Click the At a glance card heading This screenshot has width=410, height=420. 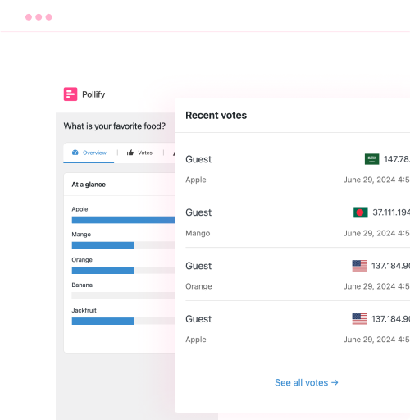click(89, 185)
